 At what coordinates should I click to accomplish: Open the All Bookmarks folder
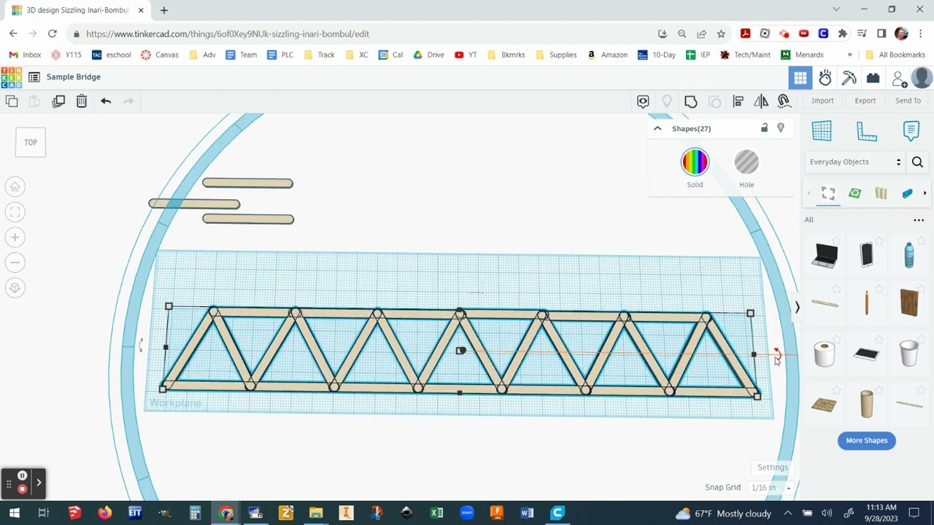(x=895, y=55)
